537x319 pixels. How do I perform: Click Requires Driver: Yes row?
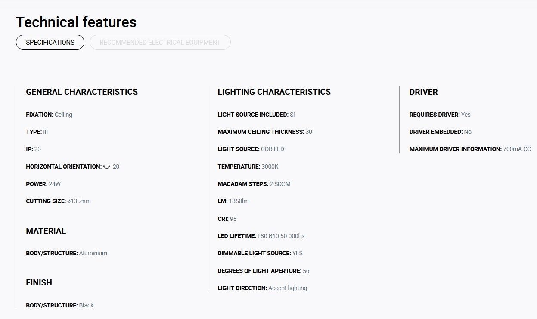tap(440, 115)
